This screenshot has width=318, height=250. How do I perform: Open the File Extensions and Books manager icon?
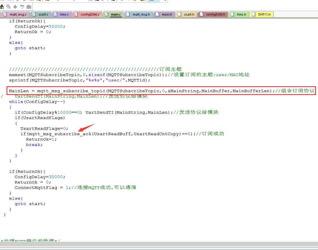pyautogui.click(x=2, y=7)
